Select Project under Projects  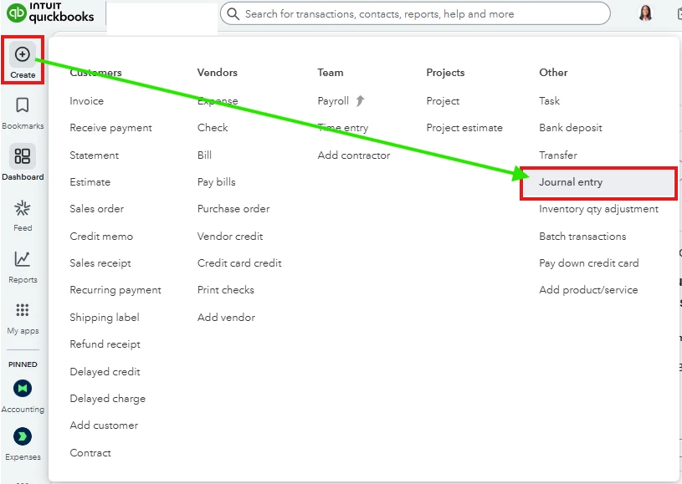(x=443, y=101)
